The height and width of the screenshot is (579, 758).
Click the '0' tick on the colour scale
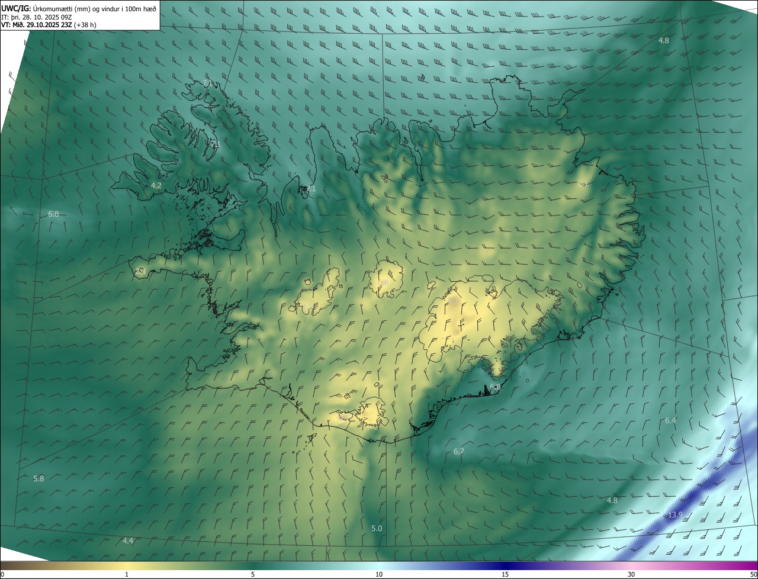point(2,574)
